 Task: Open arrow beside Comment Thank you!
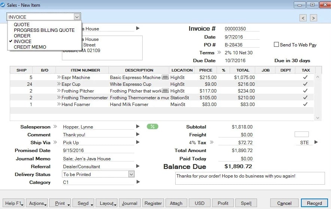coord(138,134)
